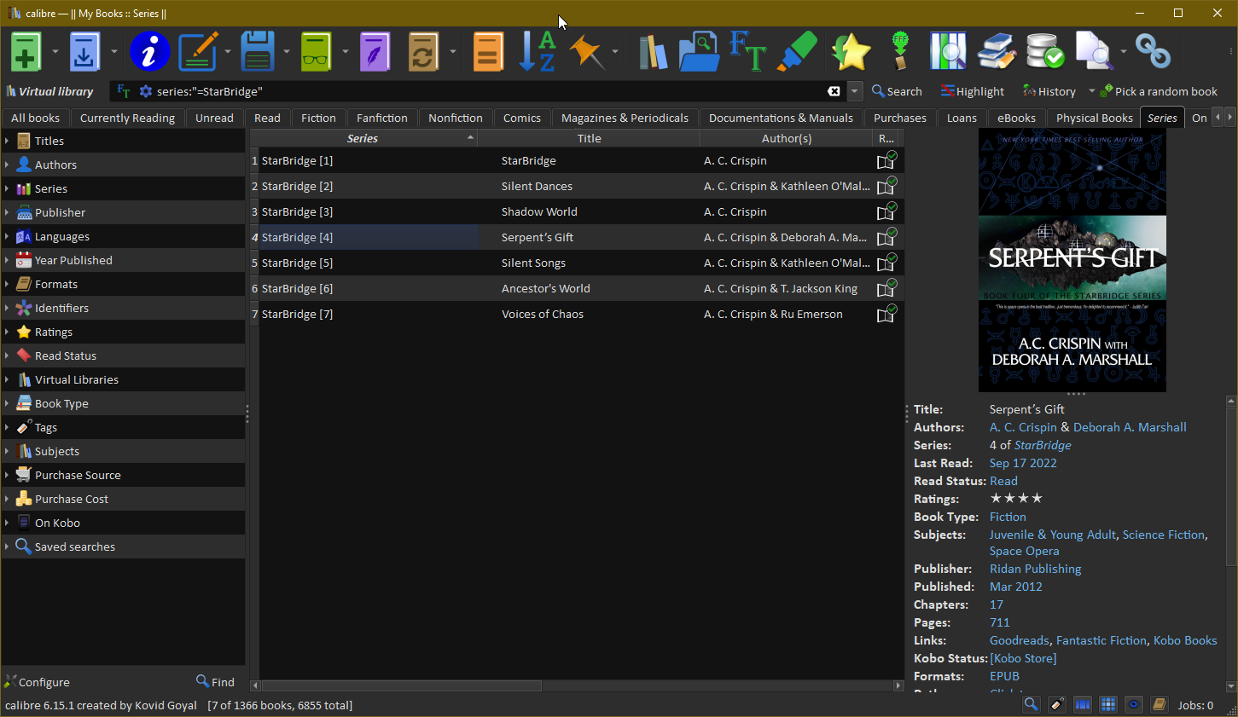This screenshot has height=717, width=1238.
Task: Click the small FT icon in the search bar
Action: [124, 91]
